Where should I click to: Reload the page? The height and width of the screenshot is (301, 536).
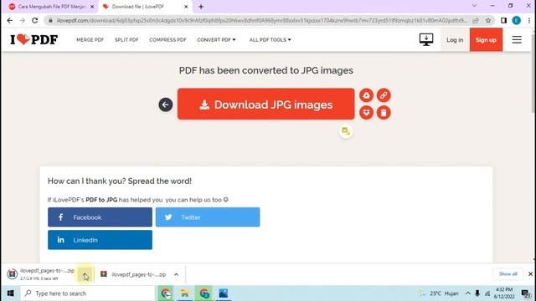[x=35, y=20]
